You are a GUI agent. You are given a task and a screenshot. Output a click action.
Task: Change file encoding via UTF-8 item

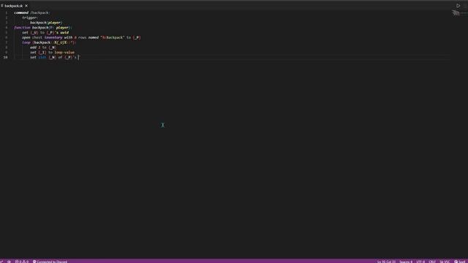[x=420, y=262]
